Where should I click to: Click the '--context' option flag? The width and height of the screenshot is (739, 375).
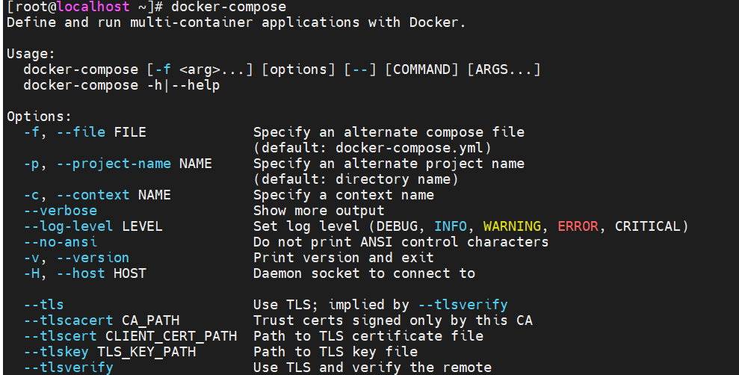pos(93,195)
